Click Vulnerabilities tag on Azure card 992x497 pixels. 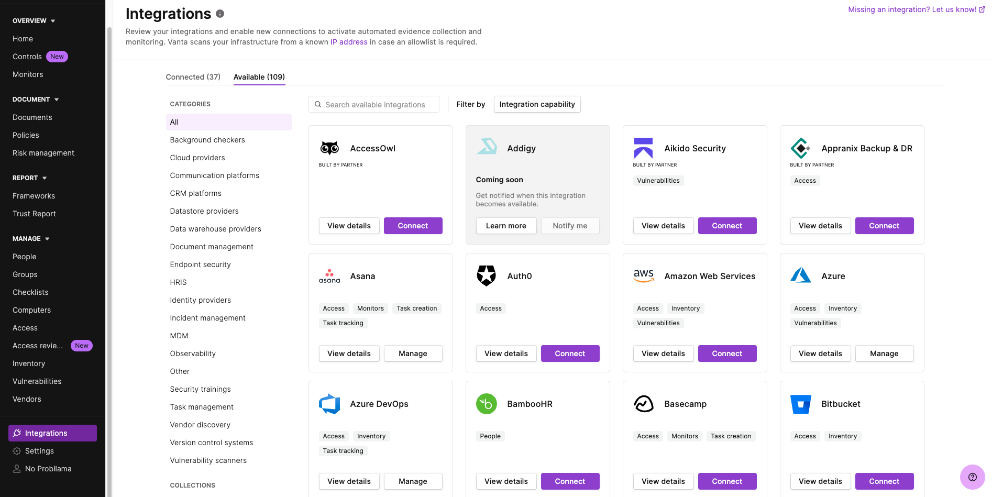click(815, 323)
